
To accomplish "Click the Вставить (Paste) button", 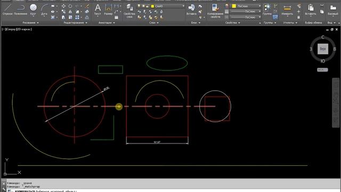I will pos(311,10).
